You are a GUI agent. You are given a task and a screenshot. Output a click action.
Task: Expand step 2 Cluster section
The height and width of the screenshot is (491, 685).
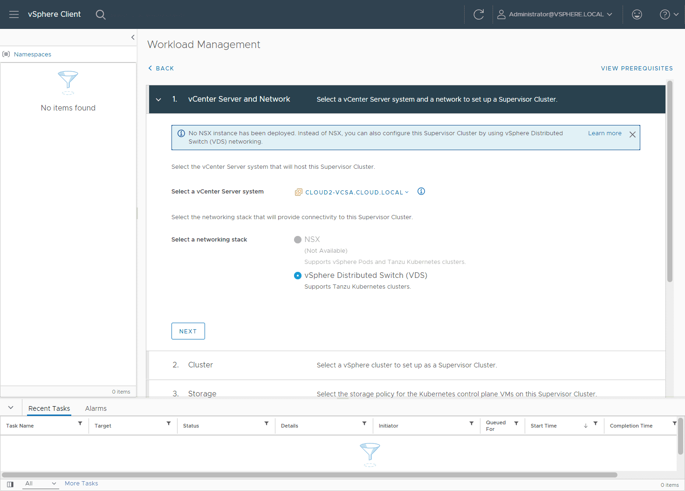point(407,365)
